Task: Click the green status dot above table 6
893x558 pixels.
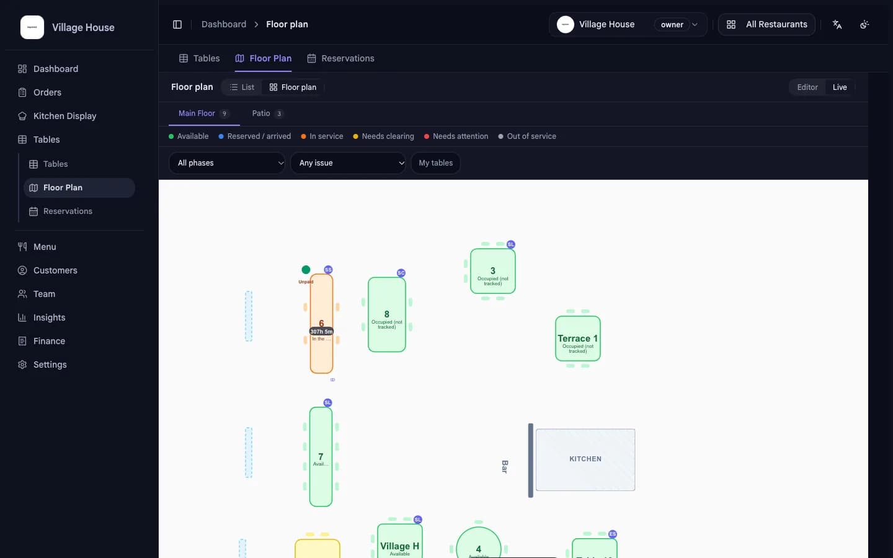Action: 306,270
